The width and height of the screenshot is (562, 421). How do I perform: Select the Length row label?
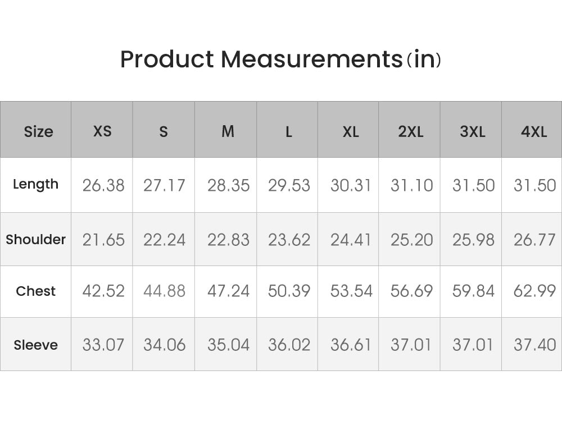pos(35,184)
